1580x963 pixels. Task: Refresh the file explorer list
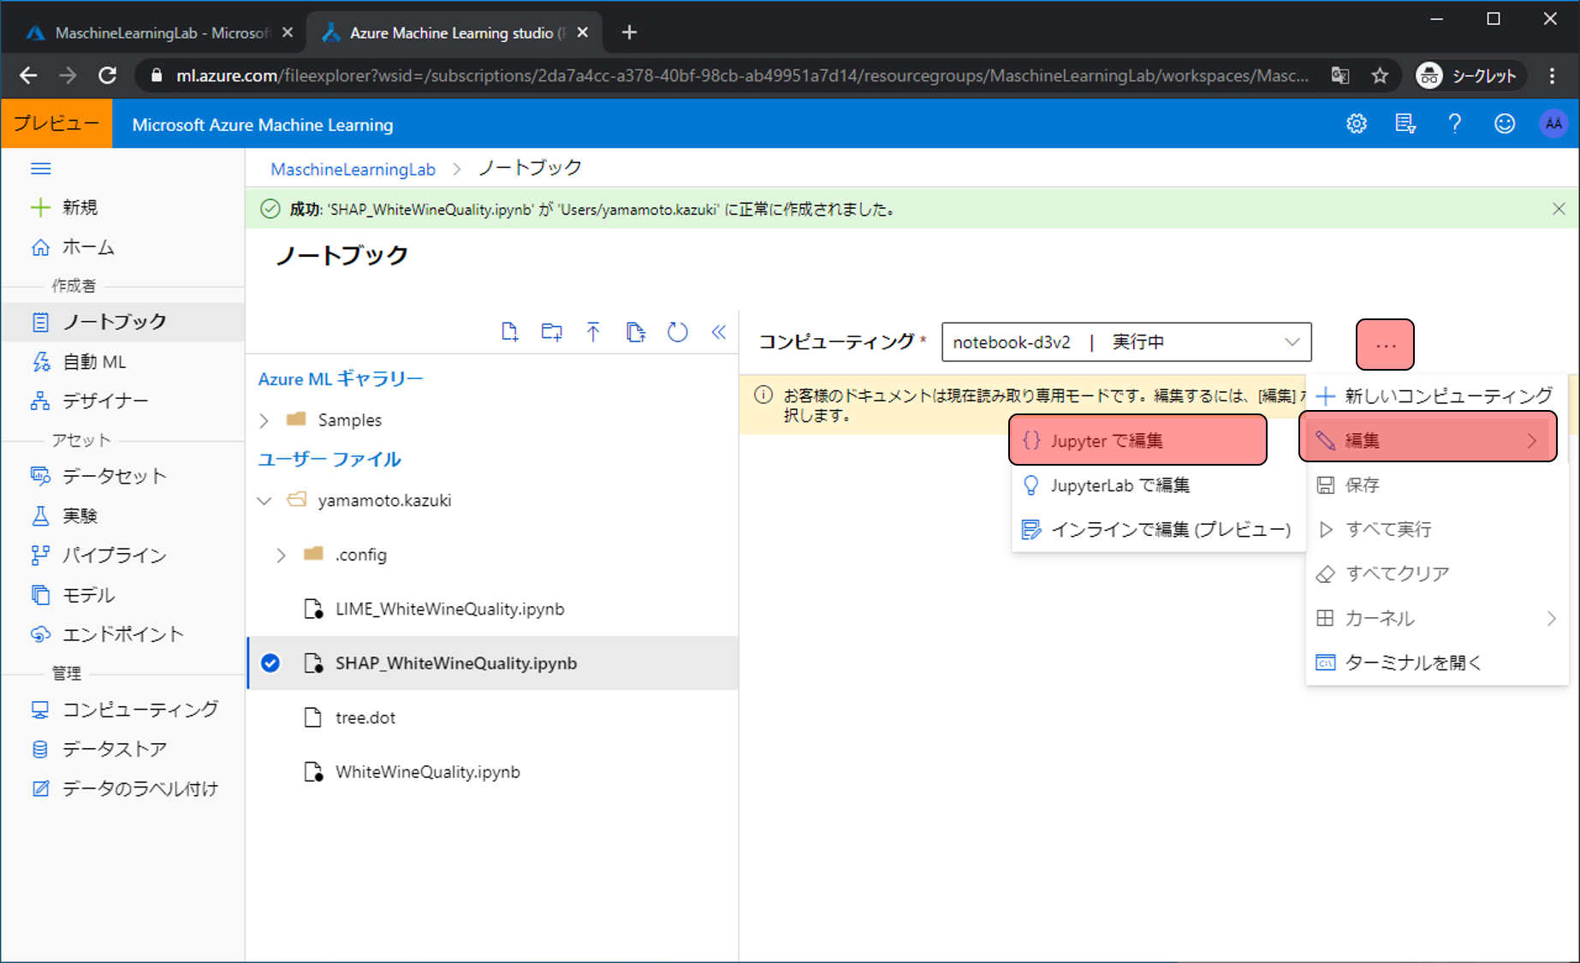pyautogui.click(x=677, y=332)
